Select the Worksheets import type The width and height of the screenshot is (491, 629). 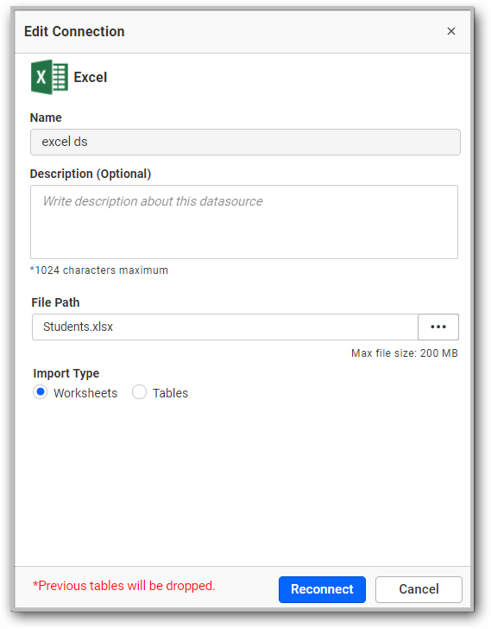tap(40, 392)
